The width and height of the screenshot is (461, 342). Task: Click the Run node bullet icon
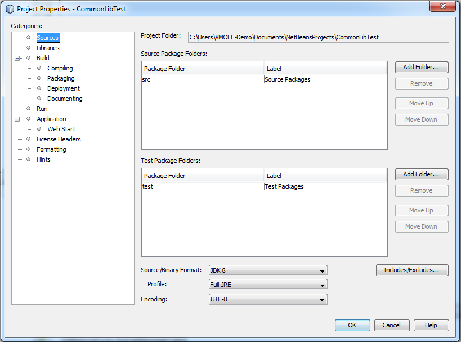29,109
